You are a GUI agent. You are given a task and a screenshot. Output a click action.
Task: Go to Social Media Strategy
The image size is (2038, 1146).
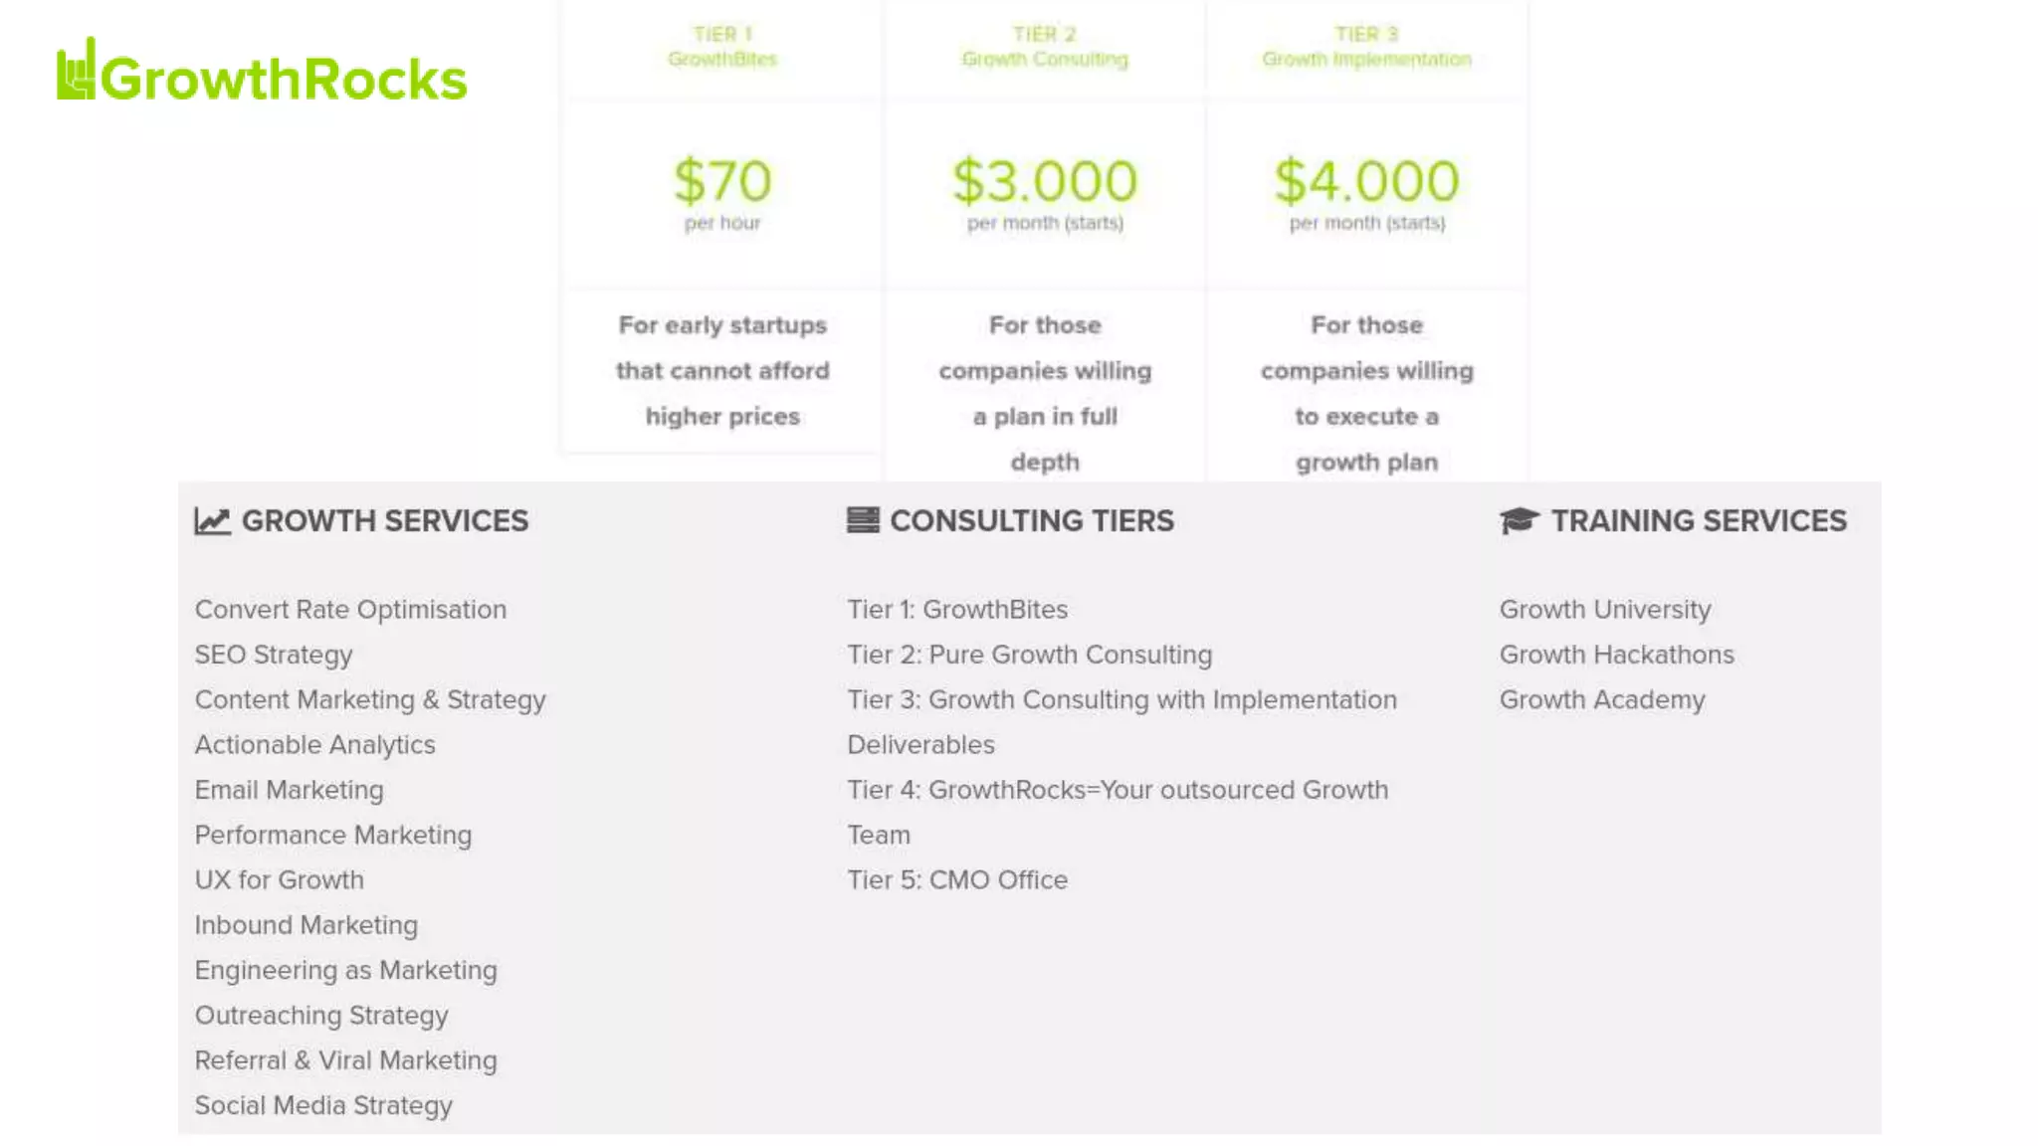(323, 1106)
